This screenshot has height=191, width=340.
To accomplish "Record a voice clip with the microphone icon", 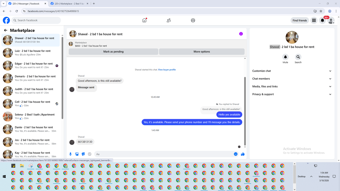I will pos(70,154).
